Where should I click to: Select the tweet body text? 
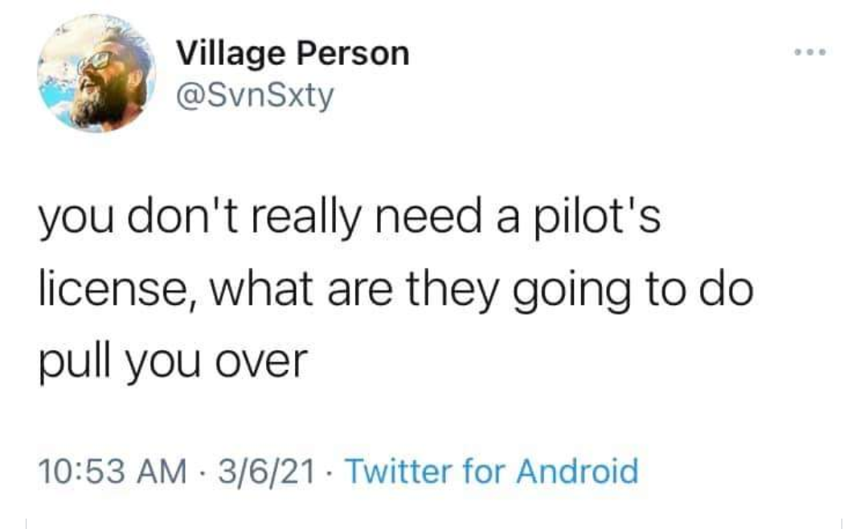point(394,285)
